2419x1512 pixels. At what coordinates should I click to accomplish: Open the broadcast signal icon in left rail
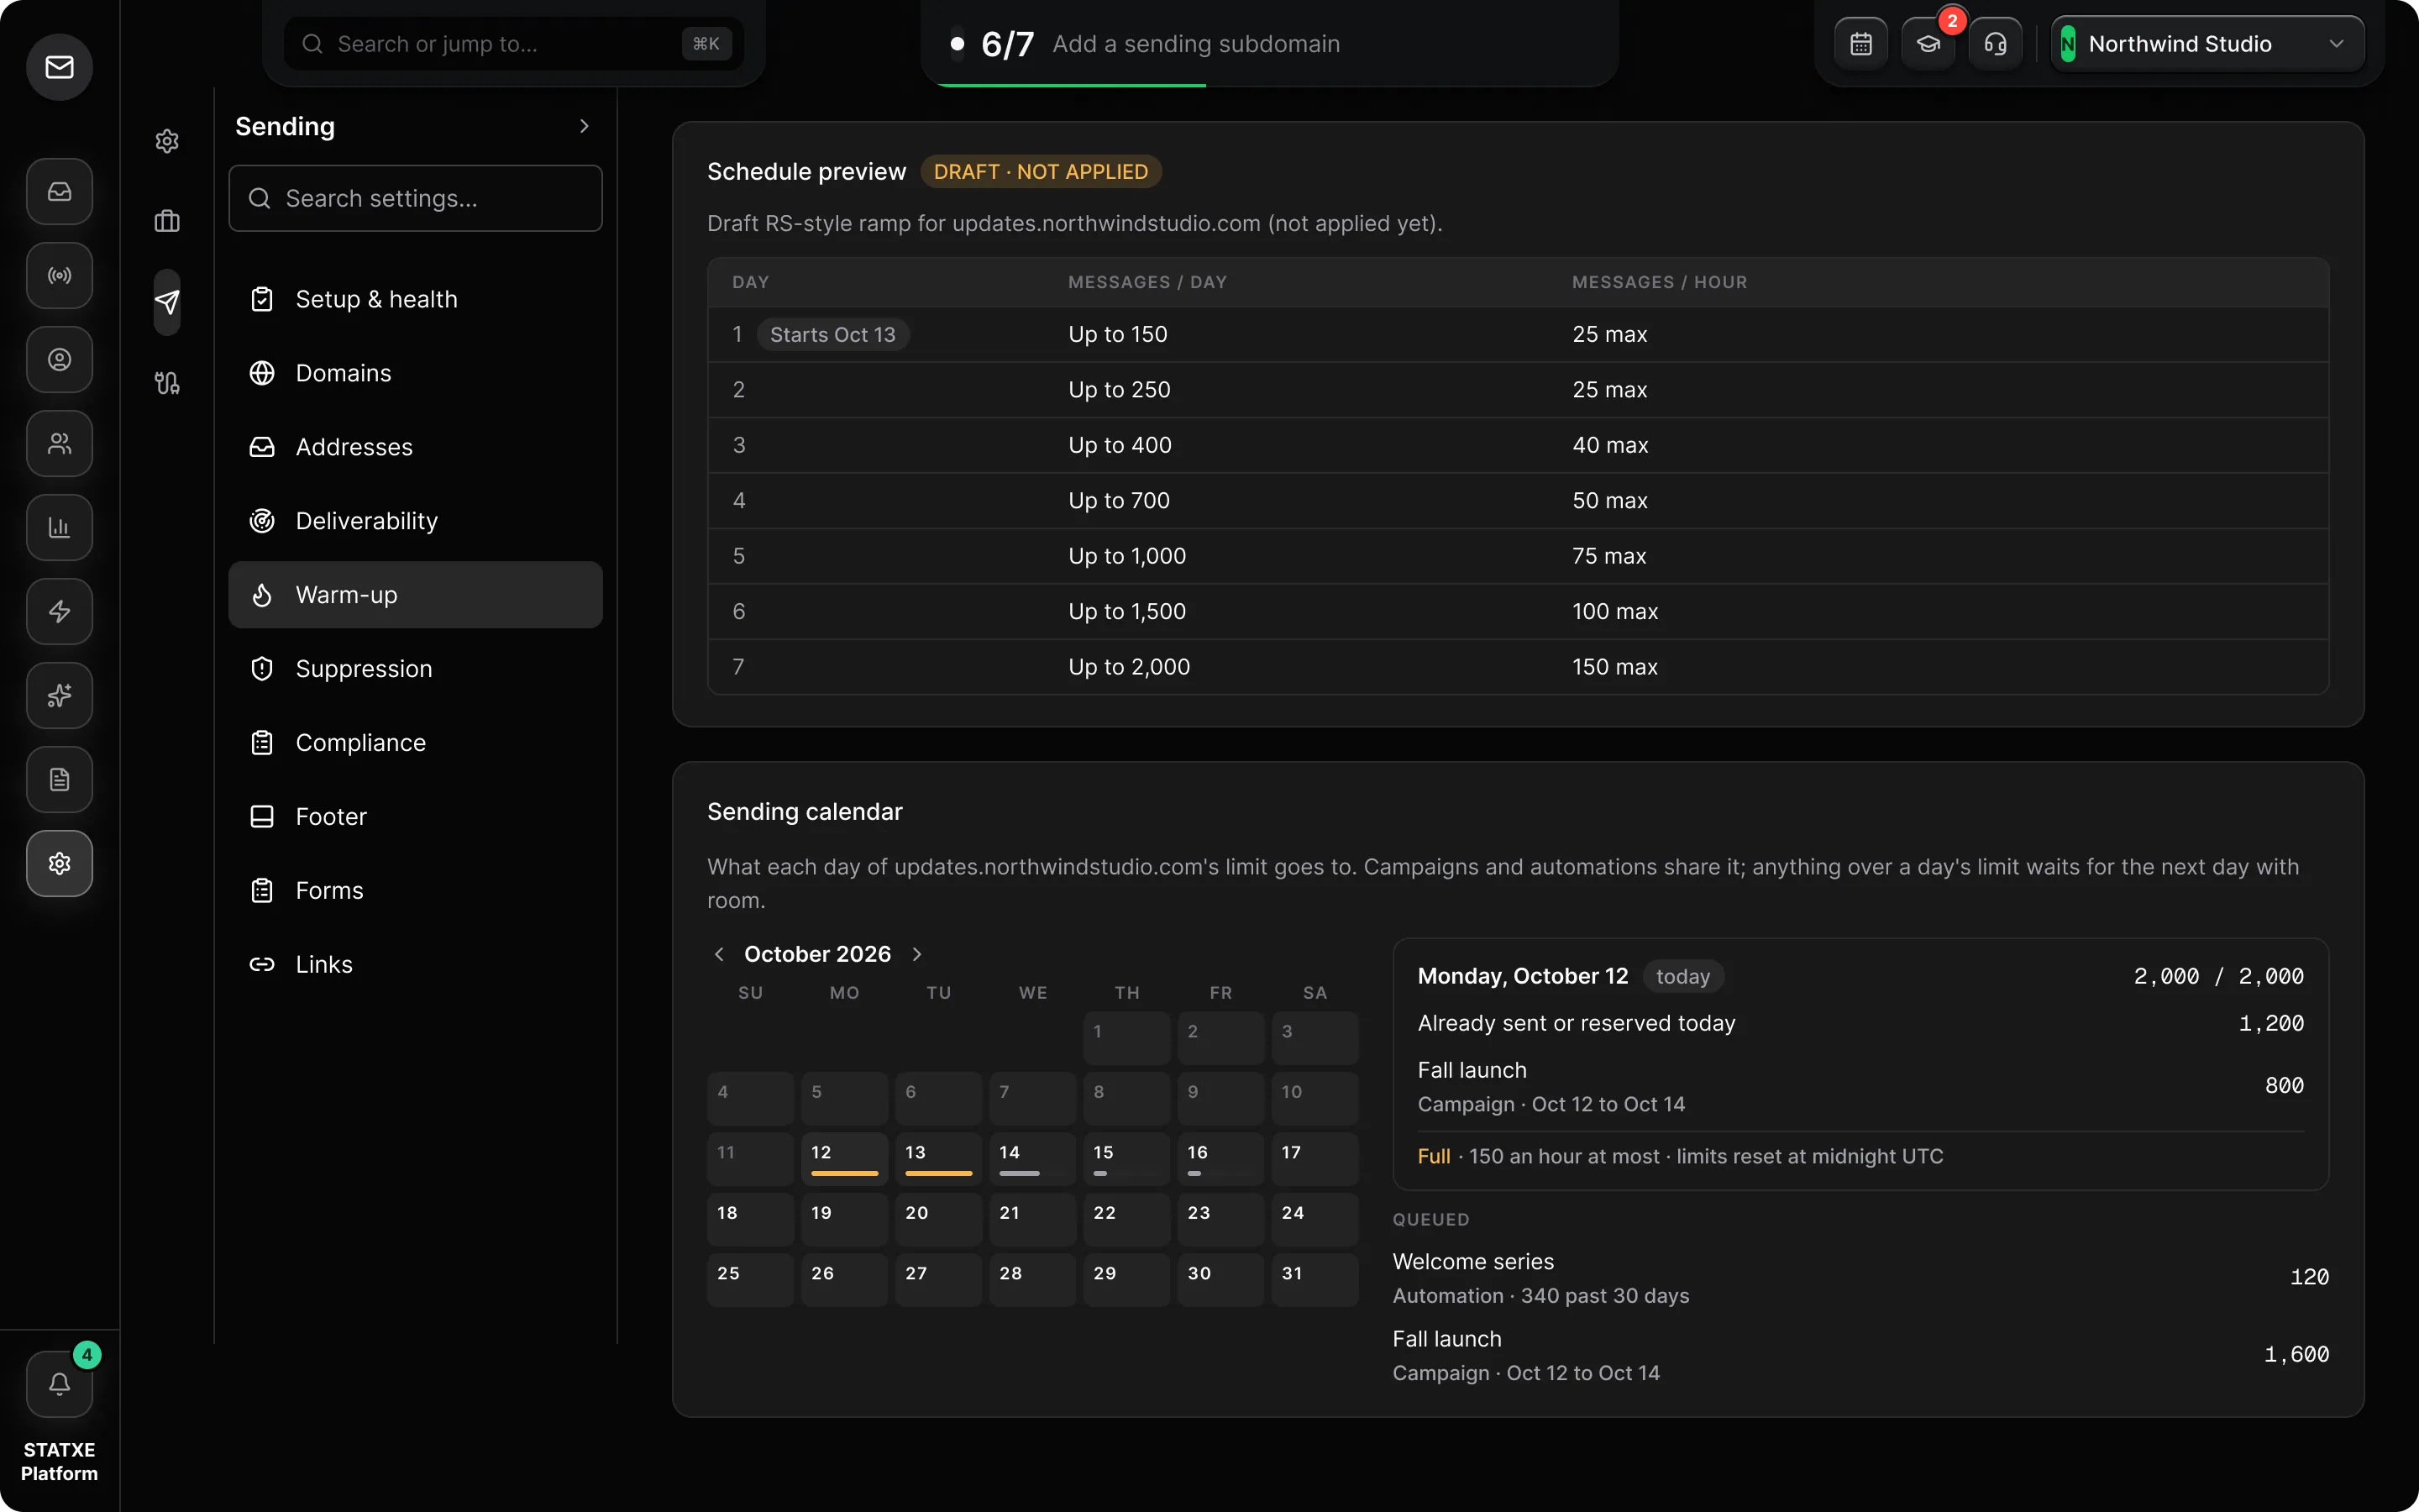pyautogui.click(x=60, y=275)
